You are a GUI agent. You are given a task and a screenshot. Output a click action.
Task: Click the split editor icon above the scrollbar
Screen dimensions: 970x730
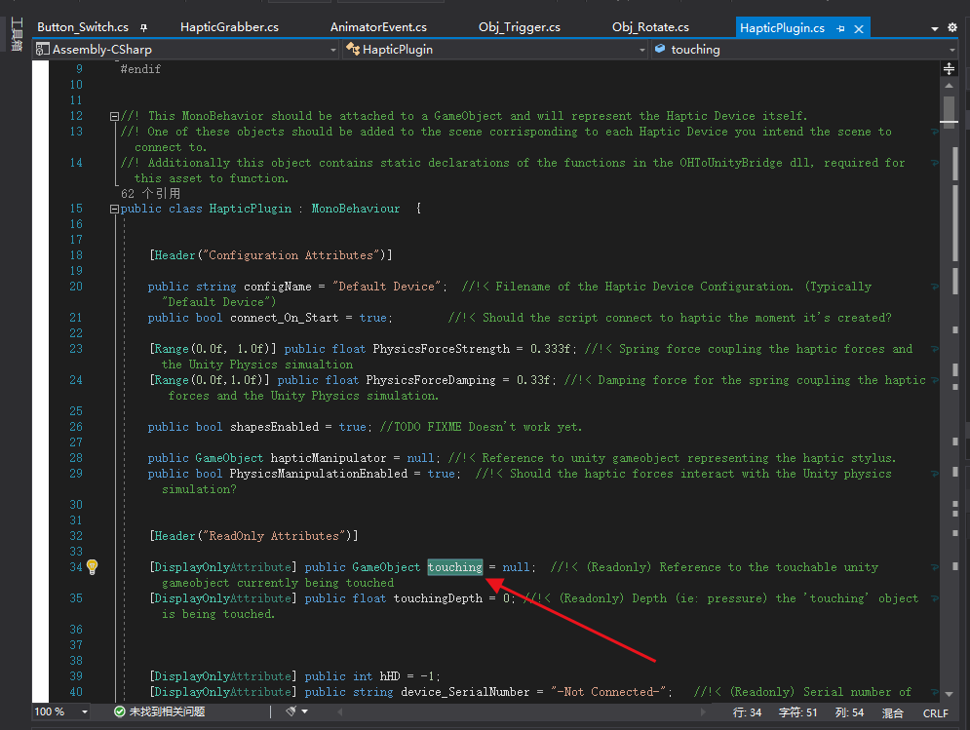[x=950, y=68]
